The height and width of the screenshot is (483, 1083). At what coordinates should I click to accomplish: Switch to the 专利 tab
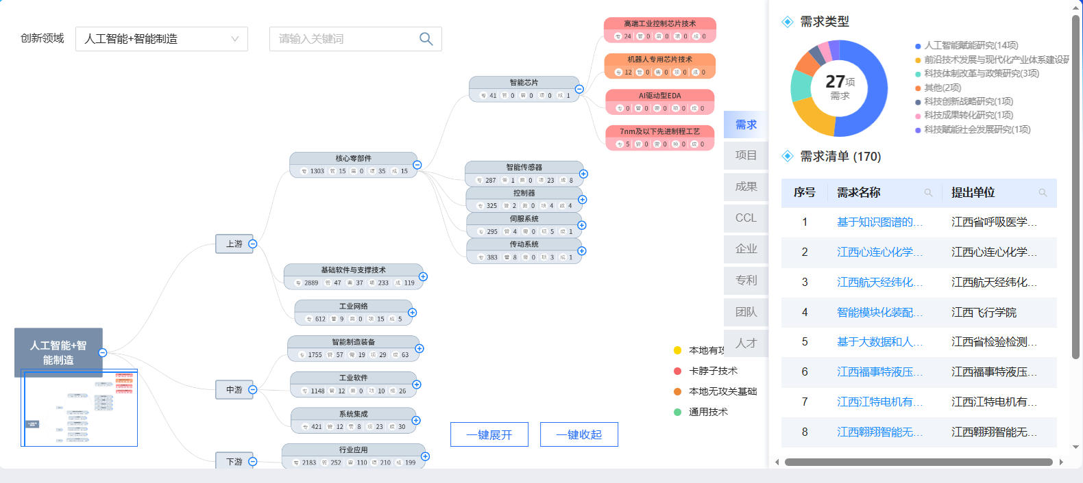click(746, 280)
